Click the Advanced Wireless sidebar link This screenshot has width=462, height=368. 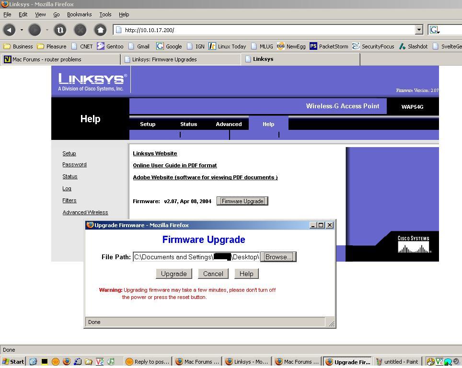(x=85, y=212)
